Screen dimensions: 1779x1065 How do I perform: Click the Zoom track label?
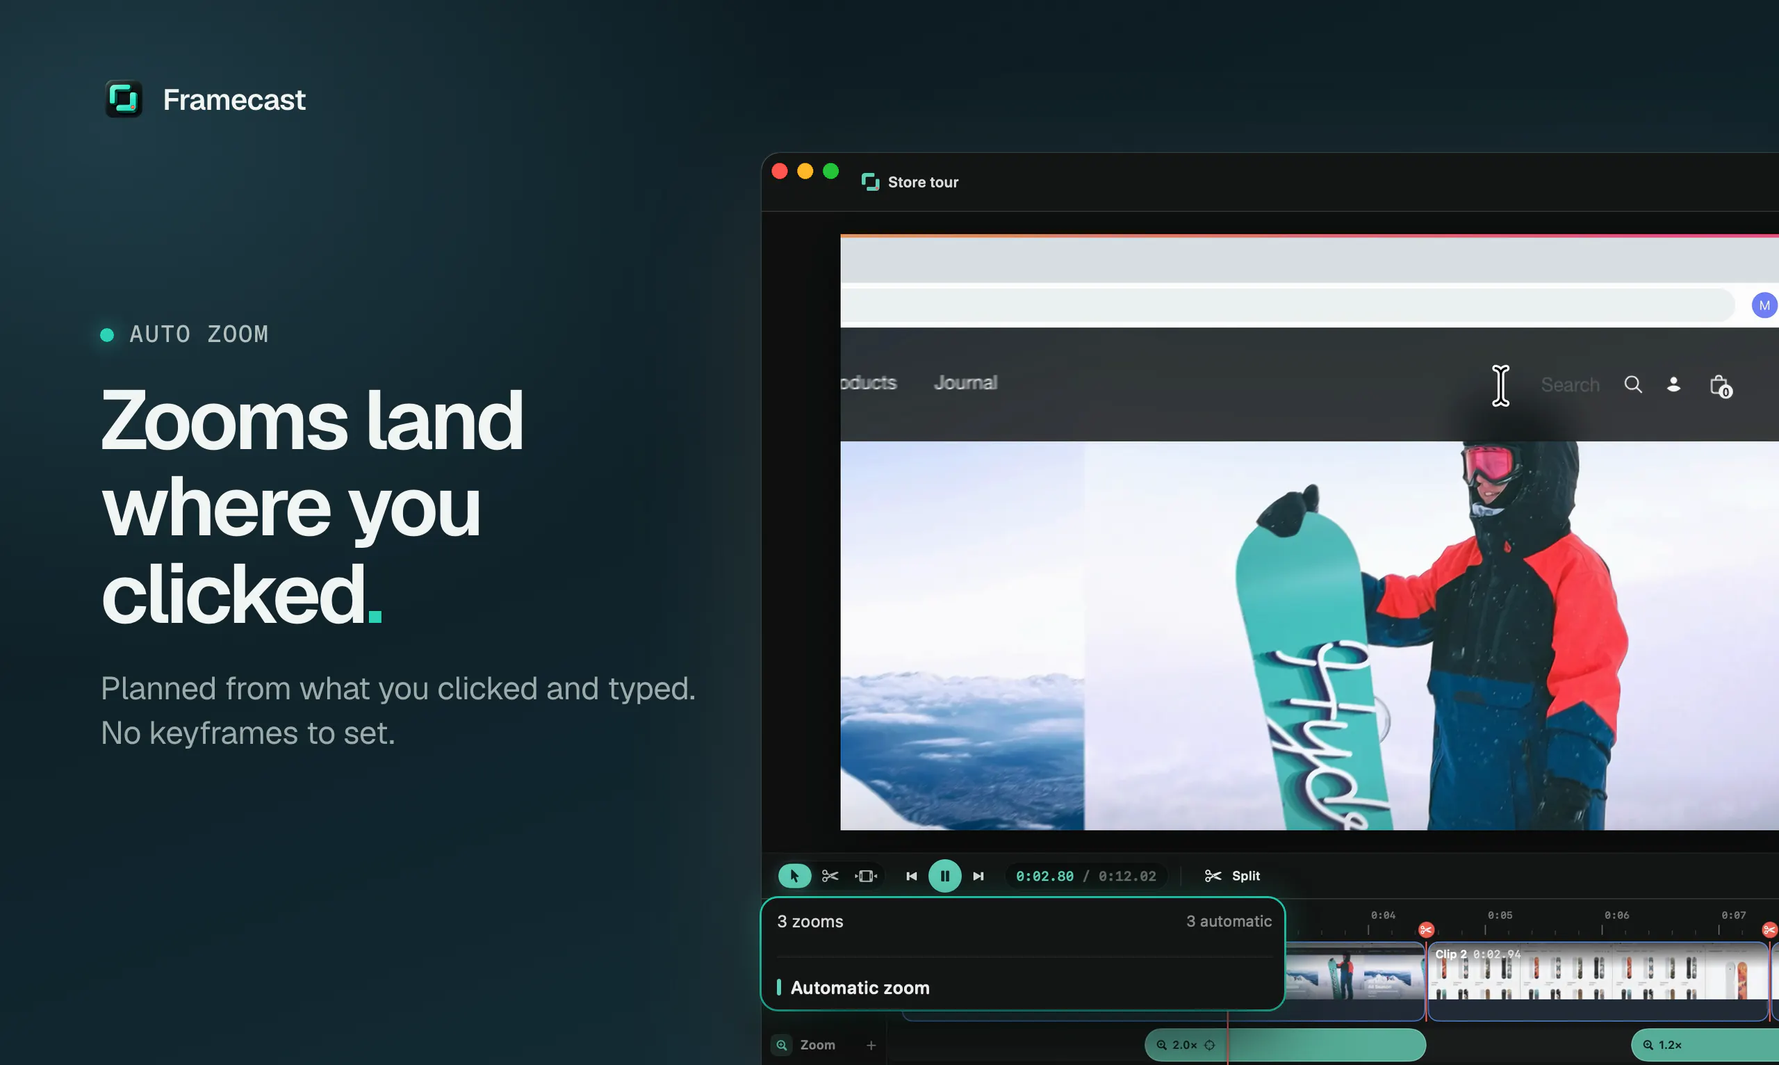click(817, 1045)
